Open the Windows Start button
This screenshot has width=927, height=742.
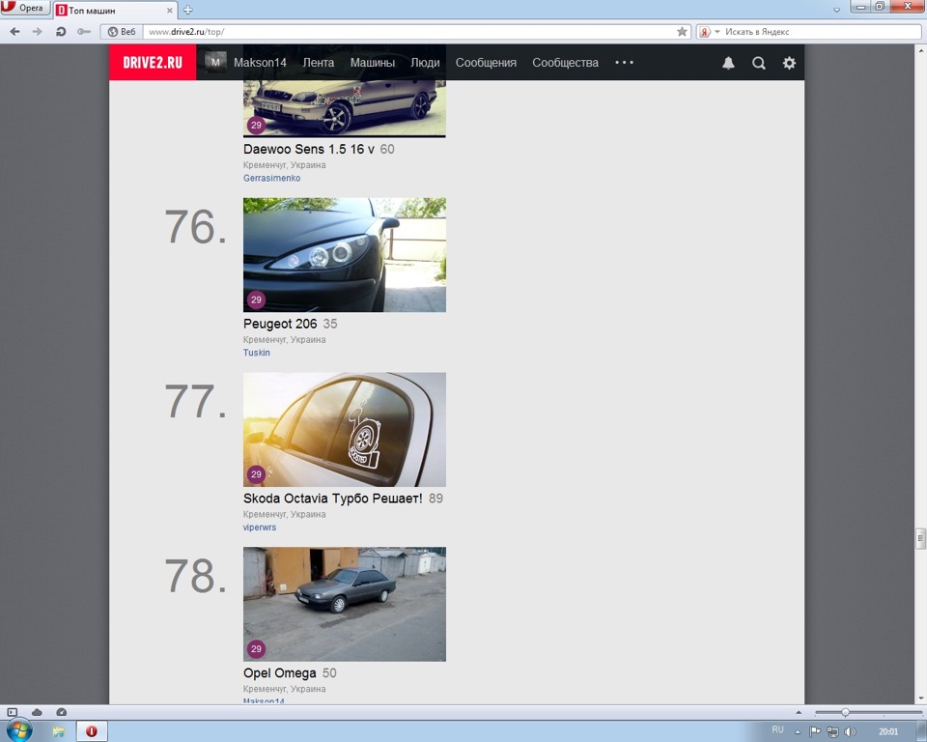(19, 731)
